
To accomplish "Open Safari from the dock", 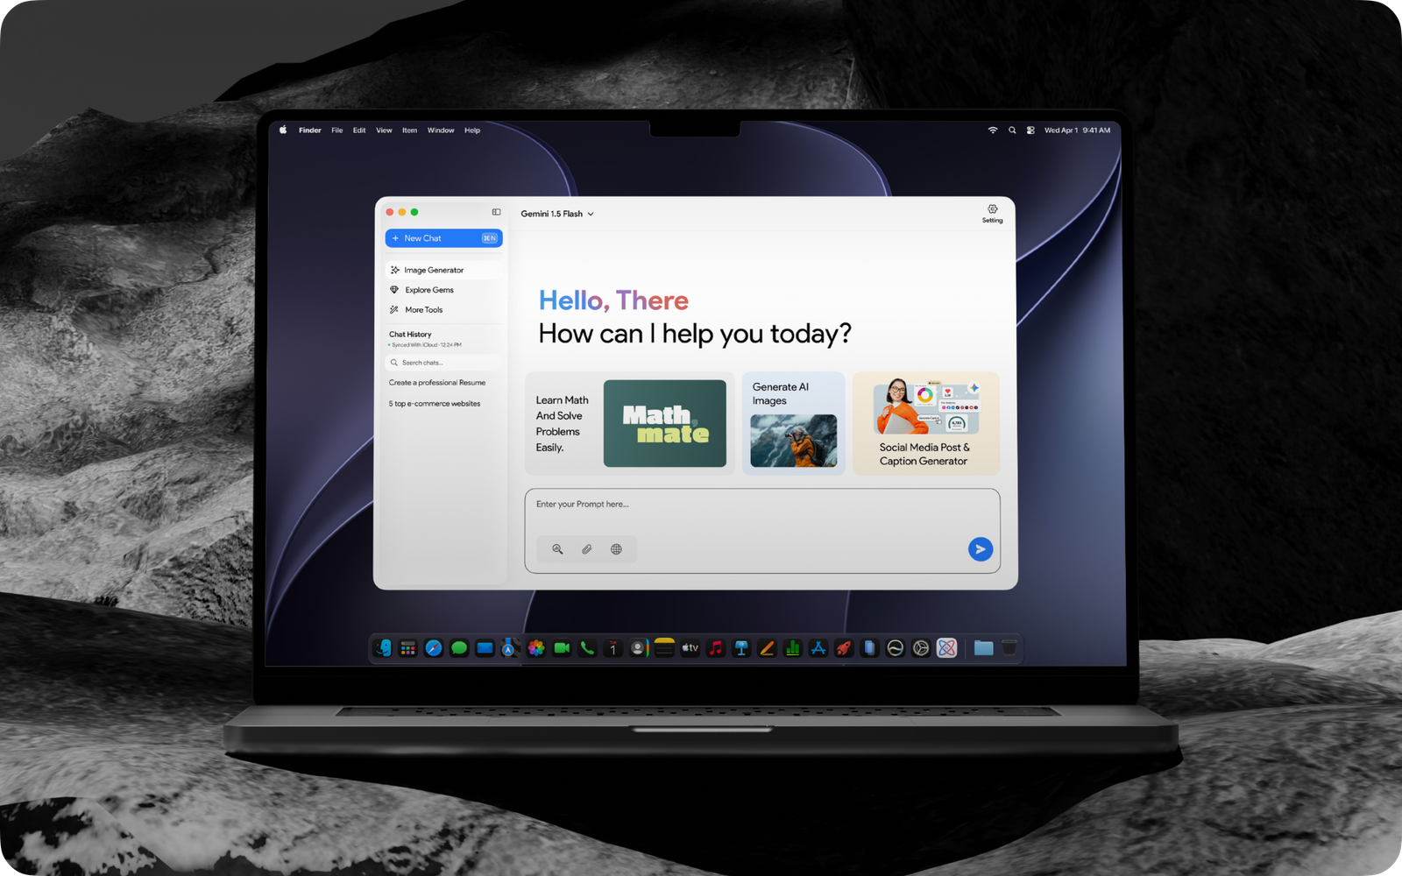I will coord(434,648).
